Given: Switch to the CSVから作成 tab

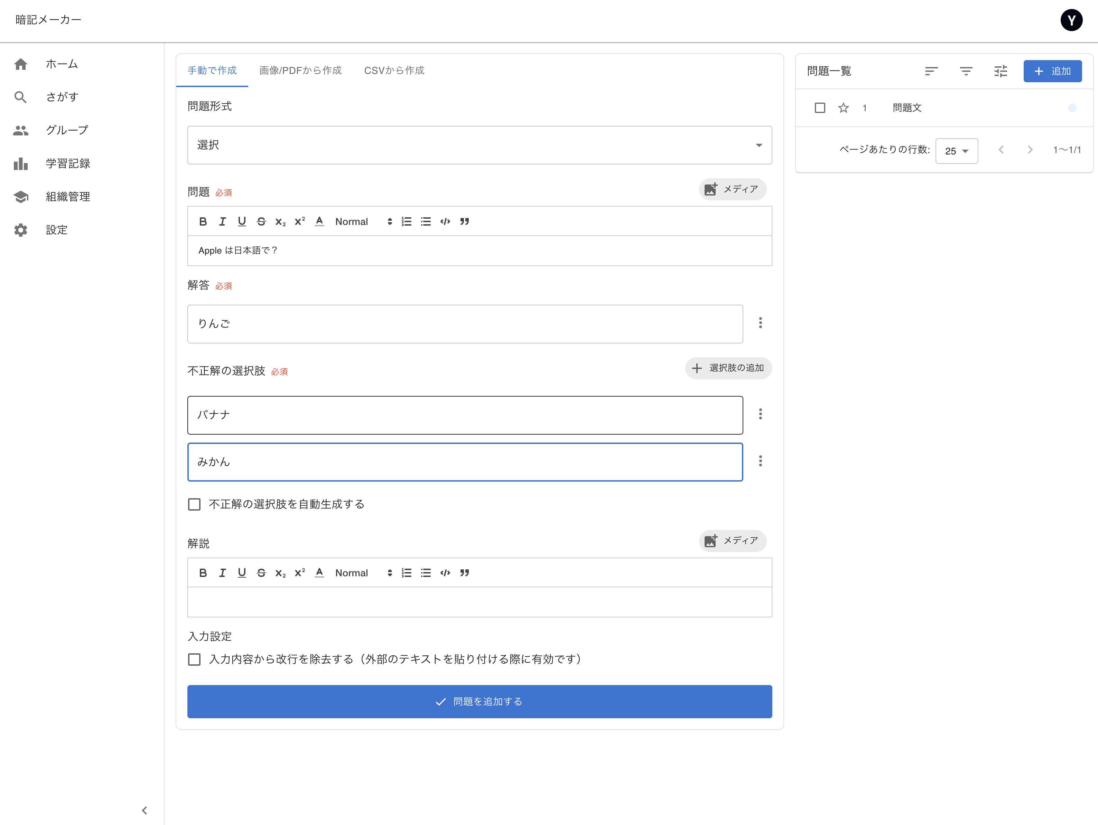Looking at the screenshot, I should pos(394,70).
